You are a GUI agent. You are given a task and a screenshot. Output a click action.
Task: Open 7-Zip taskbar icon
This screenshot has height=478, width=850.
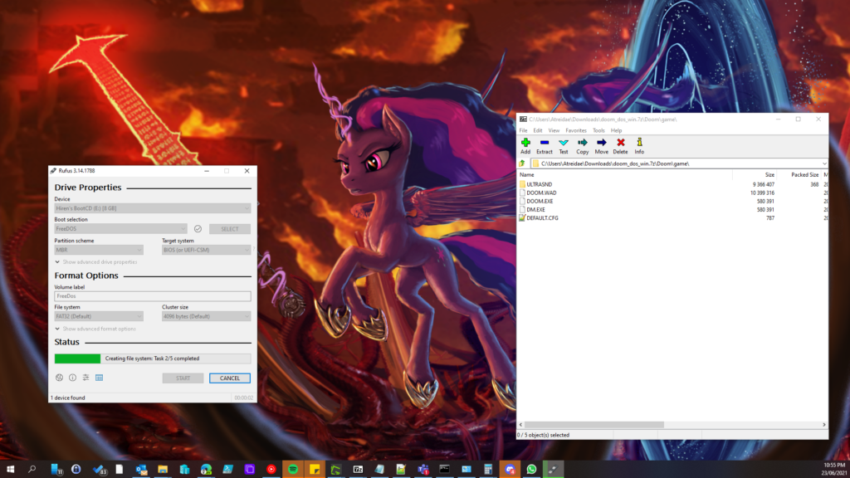pos(358,470)
